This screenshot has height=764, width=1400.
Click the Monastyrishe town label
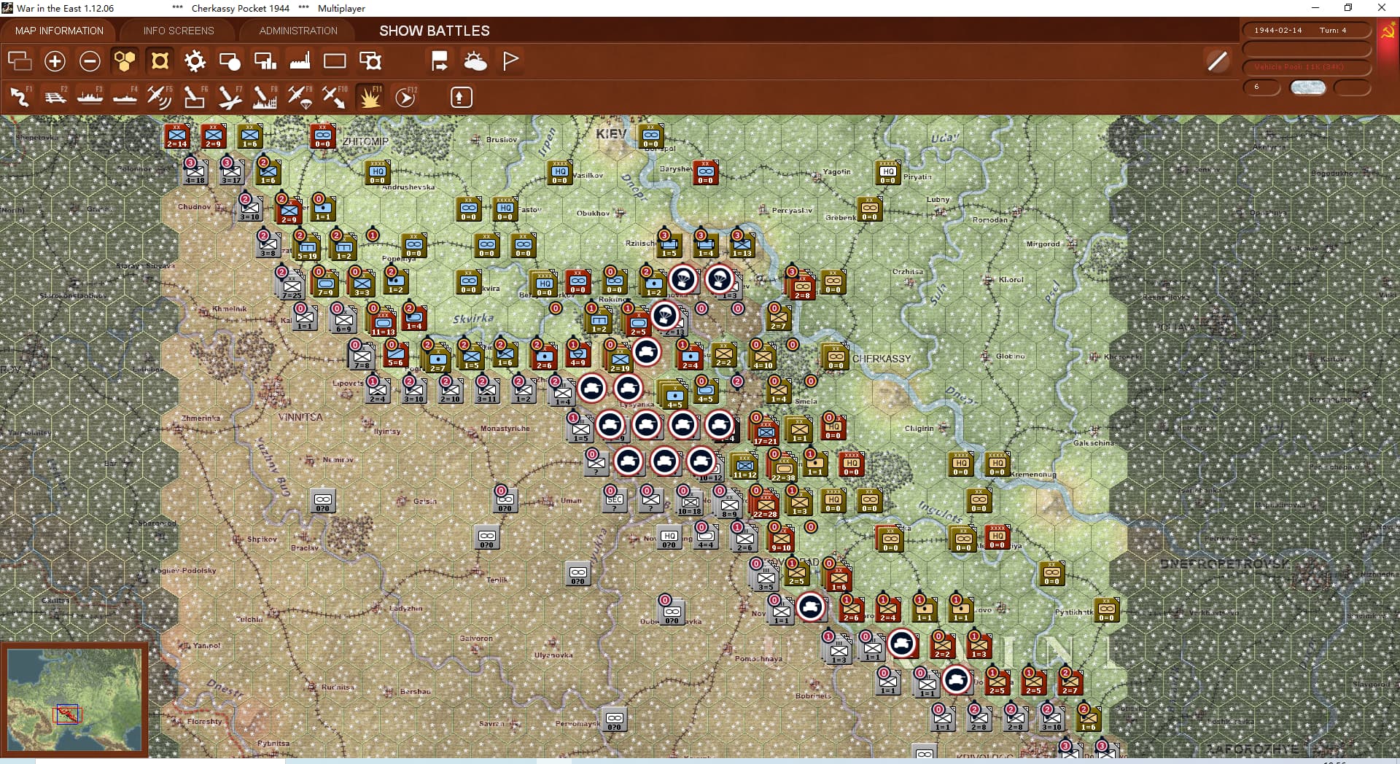505,429
